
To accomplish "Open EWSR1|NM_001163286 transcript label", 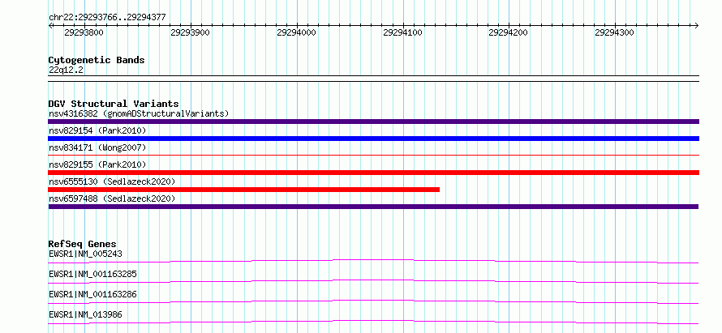I will point(92,294).
